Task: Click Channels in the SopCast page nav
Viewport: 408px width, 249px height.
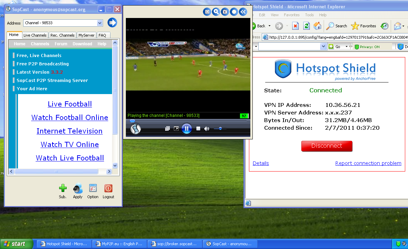Action: [x=40, y=44]
